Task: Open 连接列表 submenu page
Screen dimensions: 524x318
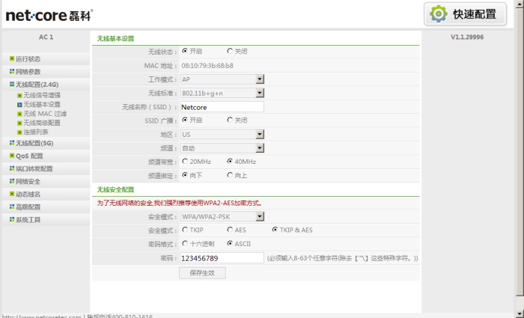Action: click(x=36, y=132)
